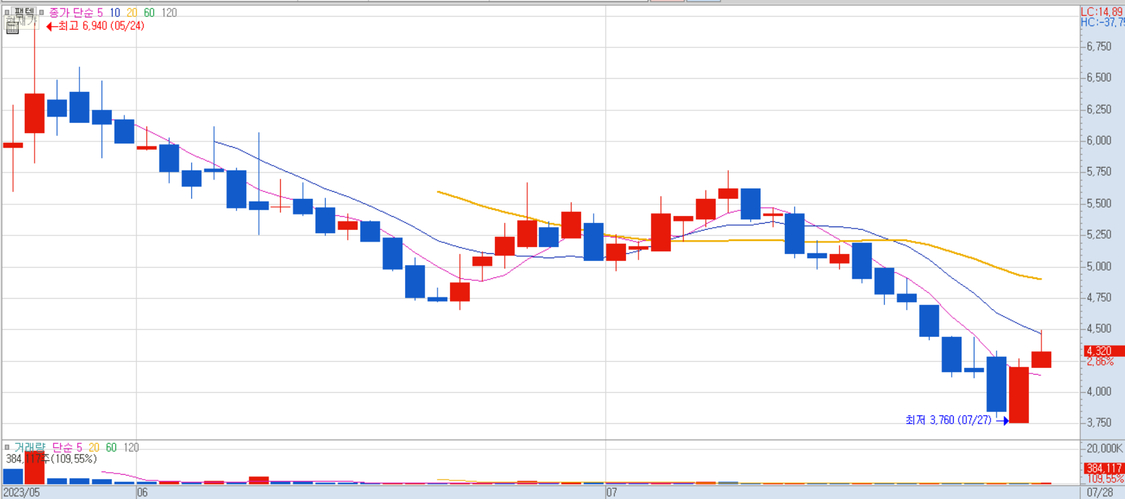Select the 팬텍 stock name label

click(x=24, y=12)
